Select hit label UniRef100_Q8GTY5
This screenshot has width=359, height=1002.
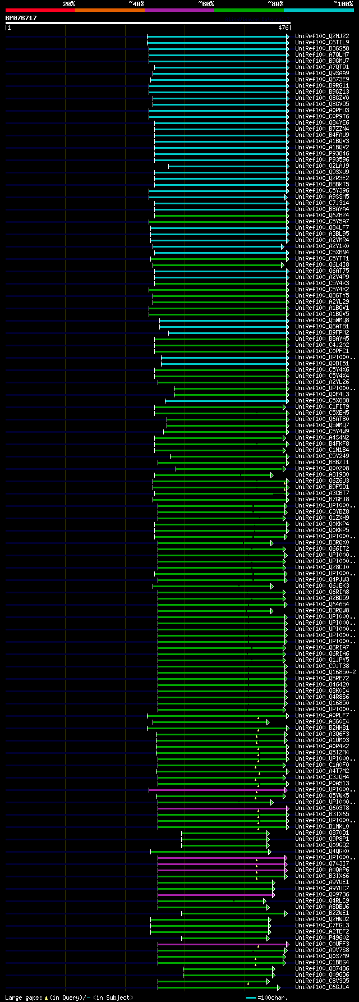coord(322,295)
